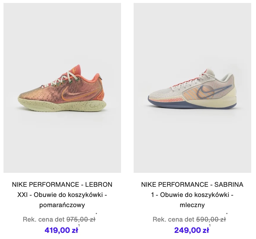Click the mleczny color name text
256x239 pixels.
[x=192, y=205]
